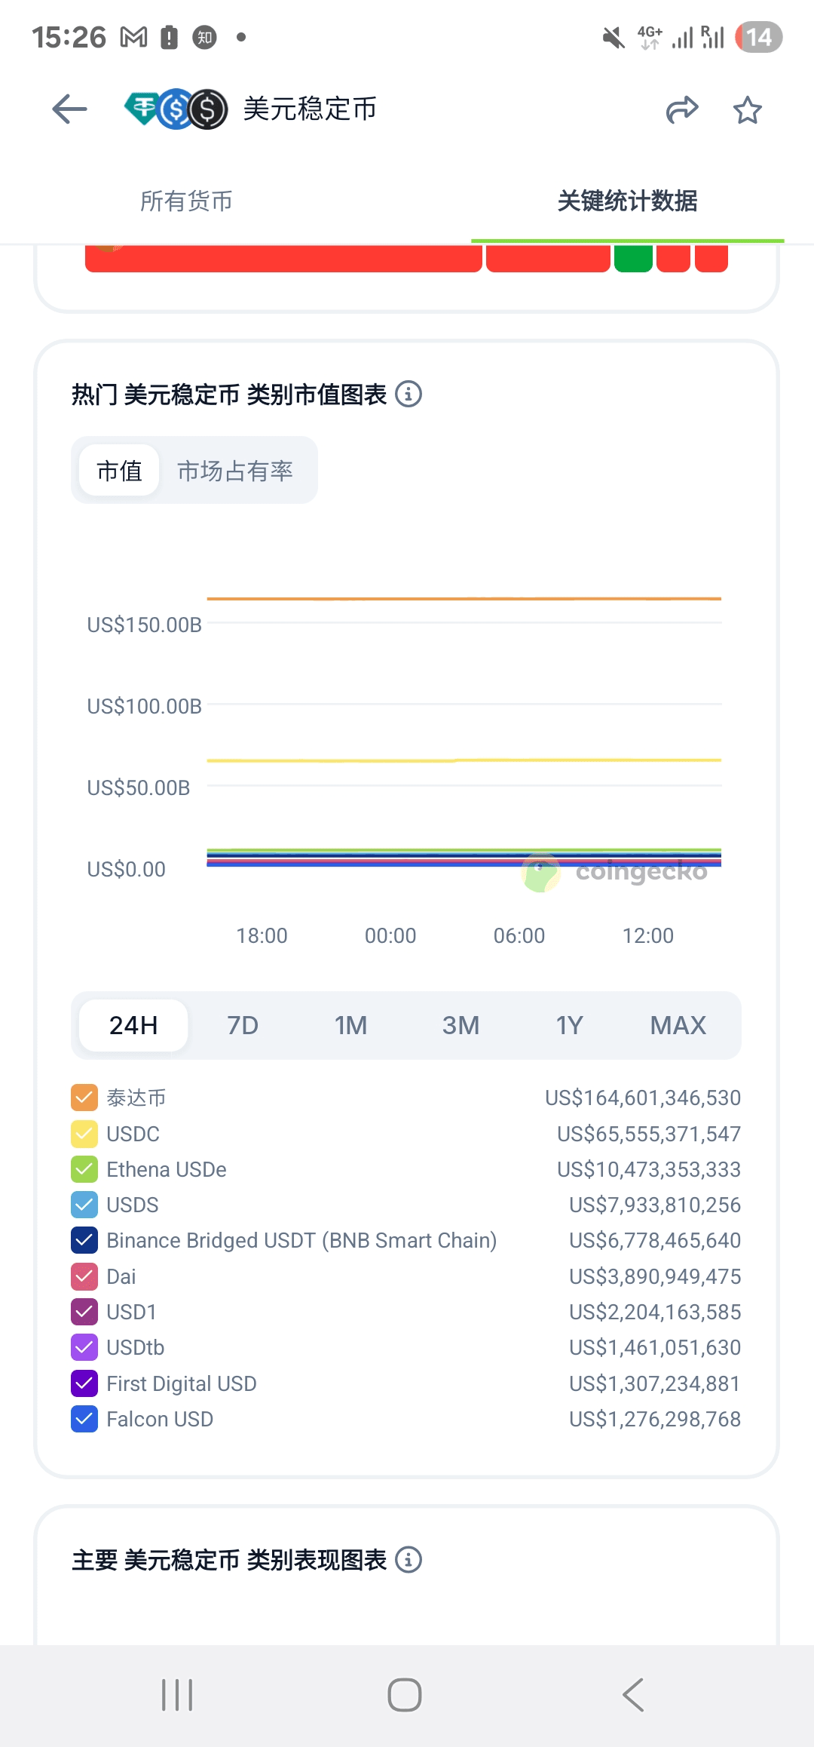Choose the 1Y time range
The image size is (814, 1747).
[569, 1025]
